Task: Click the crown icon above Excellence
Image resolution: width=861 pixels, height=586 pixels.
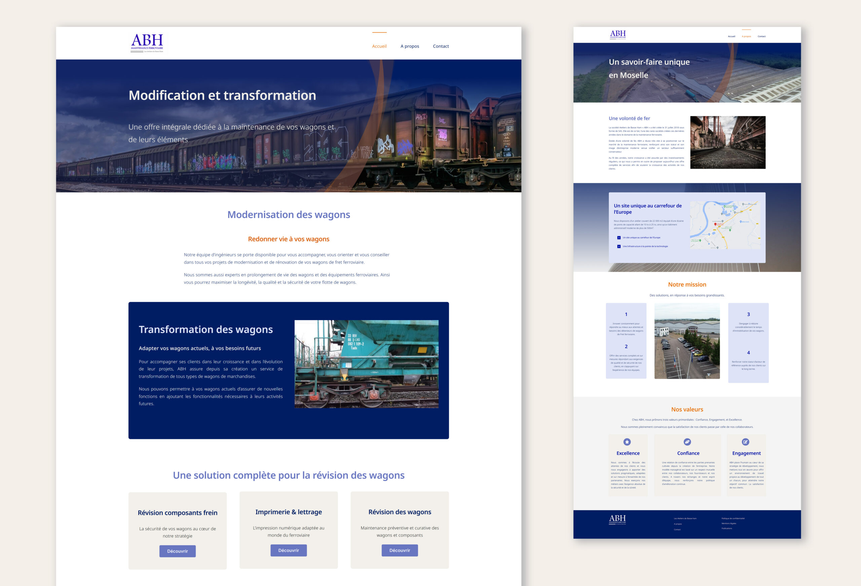Action: coord(627,442)
